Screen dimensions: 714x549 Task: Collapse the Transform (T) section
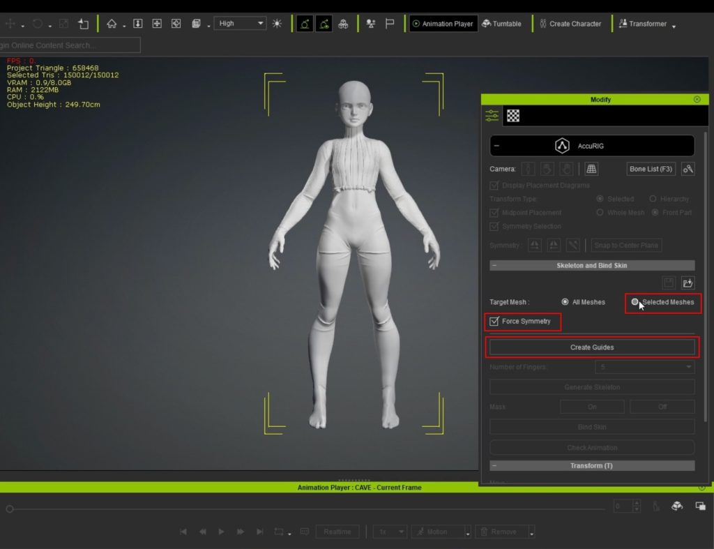point(494,466)
